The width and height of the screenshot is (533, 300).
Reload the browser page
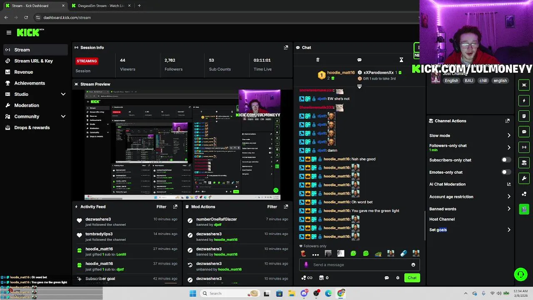point(26,17)
